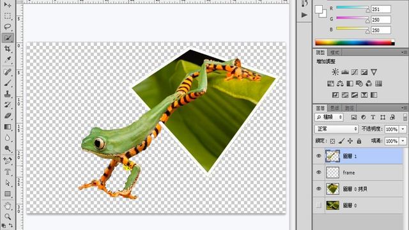Toggle shape layer filter

[x=383, y=118]
